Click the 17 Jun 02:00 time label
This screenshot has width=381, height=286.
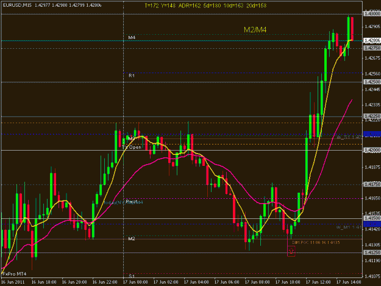tap(166, 282)
